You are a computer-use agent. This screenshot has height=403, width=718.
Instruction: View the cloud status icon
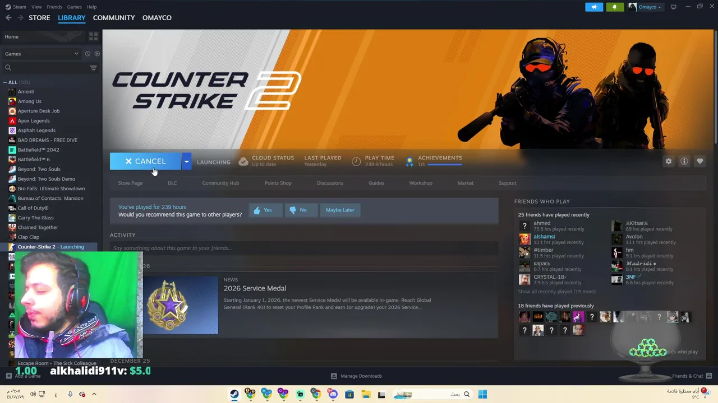pyautogui.click(x=243, y=161)
